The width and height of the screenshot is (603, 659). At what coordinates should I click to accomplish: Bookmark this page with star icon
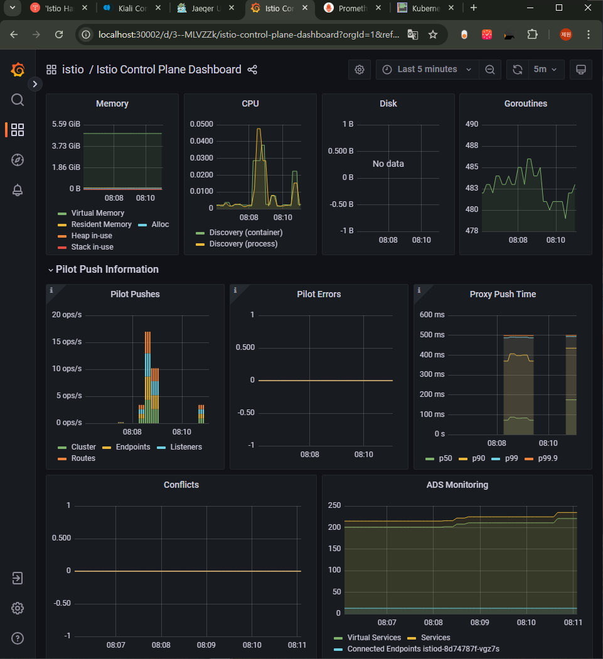point(433,34)
